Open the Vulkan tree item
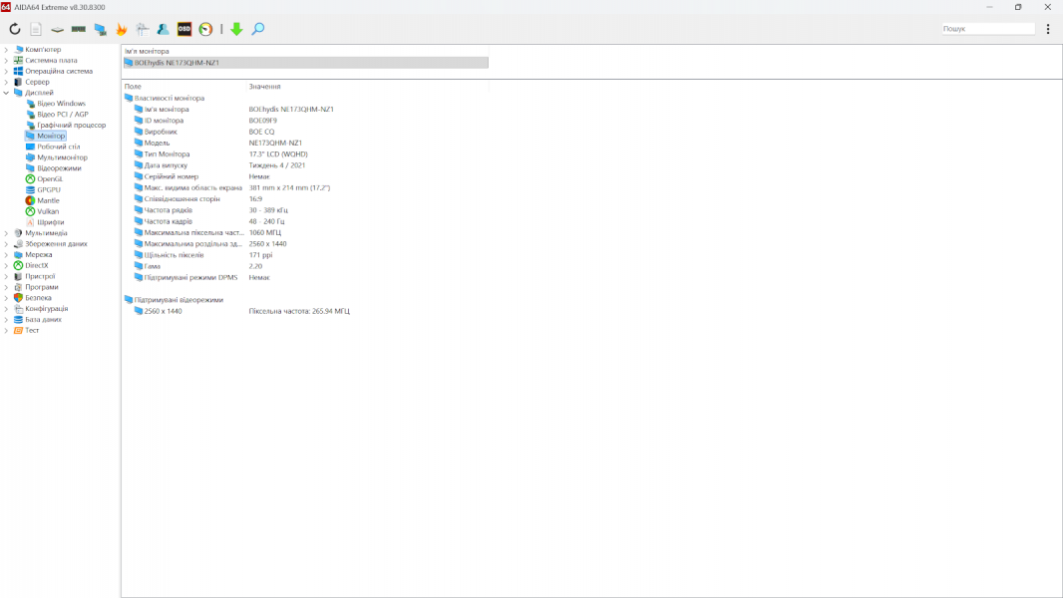The height and width of the screenshot is (598, 1063). pos(48,212)
